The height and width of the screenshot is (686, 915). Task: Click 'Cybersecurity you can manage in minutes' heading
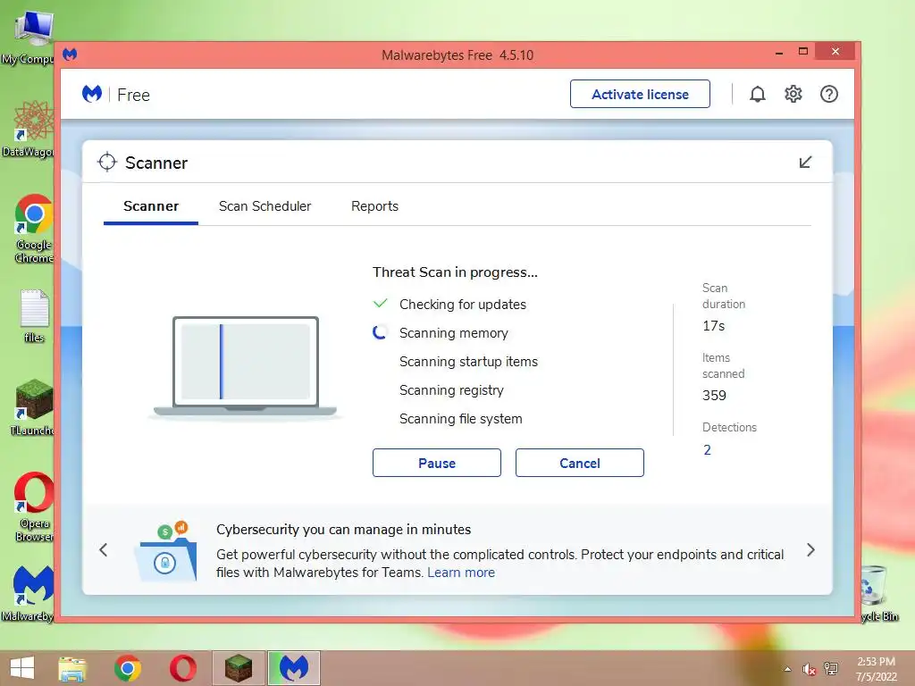[344, 530]
